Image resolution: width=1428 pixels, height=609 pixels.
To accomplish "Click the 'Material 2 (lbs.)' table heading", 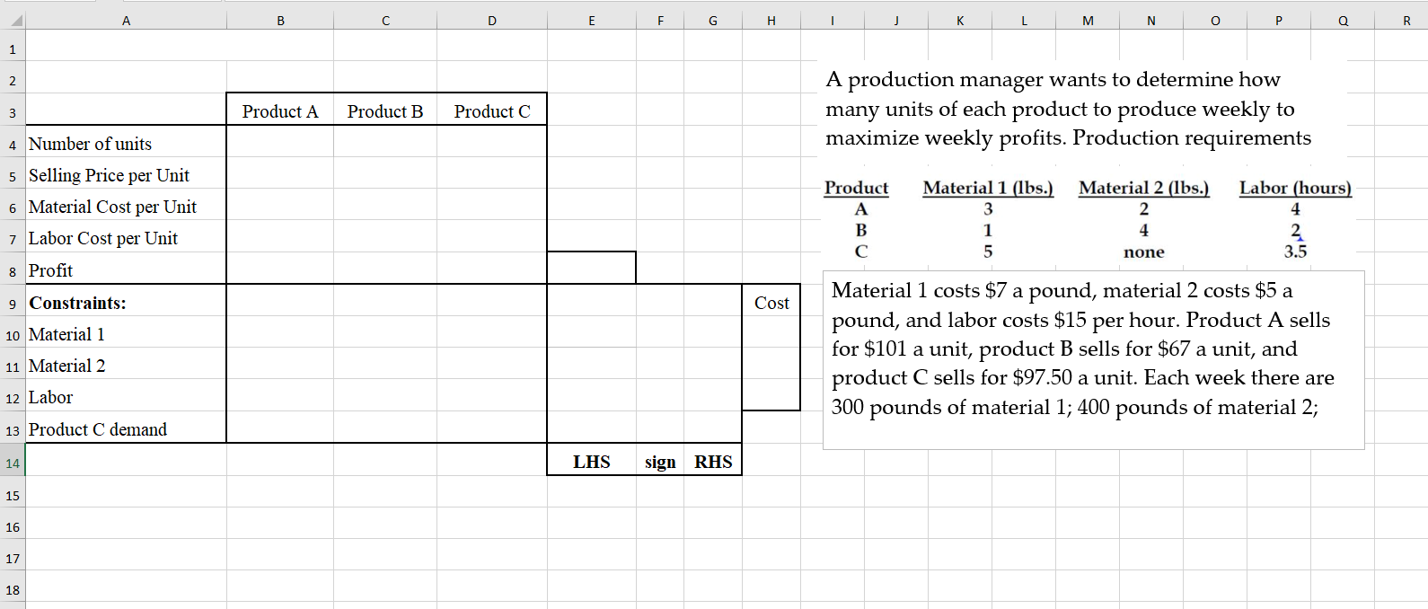I will point(1143,188).
